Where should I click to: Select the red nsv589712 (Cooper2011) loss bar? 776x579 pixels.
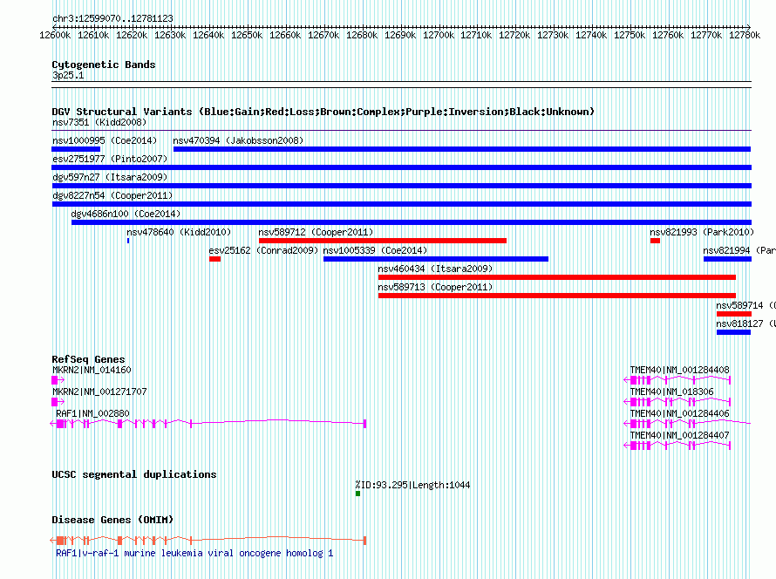click(383, 241)
